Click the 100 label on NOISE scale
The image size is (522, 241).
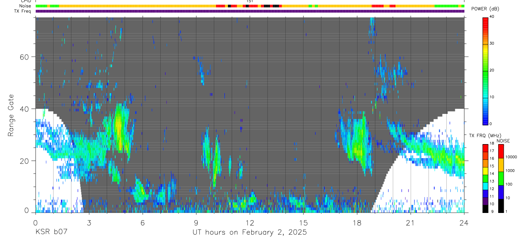(x=509, y=184)
